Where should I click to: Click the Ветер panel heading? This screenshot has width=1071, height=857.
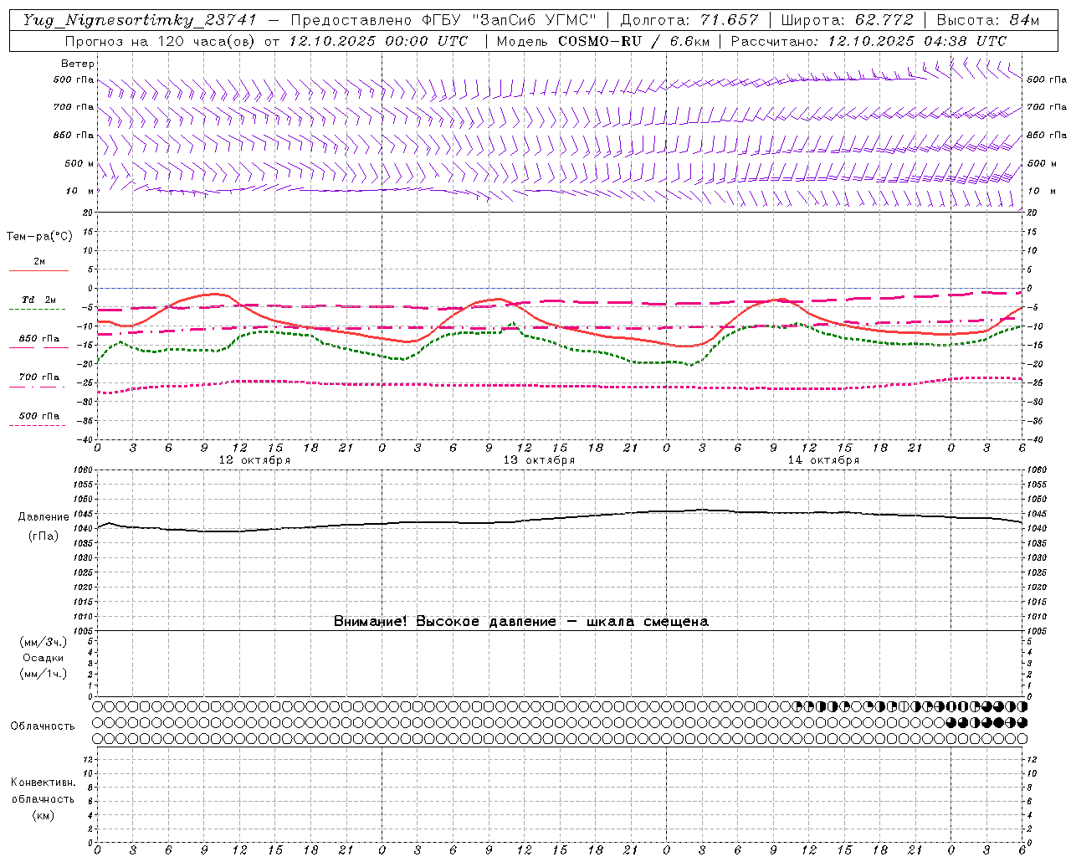click(x=77, y=64)
